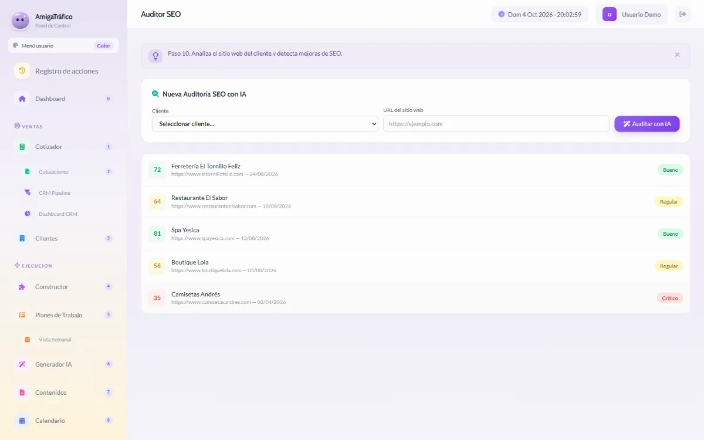Open the Cotizador calculator icon
704x440 pixels.
[x=22, y=147]
